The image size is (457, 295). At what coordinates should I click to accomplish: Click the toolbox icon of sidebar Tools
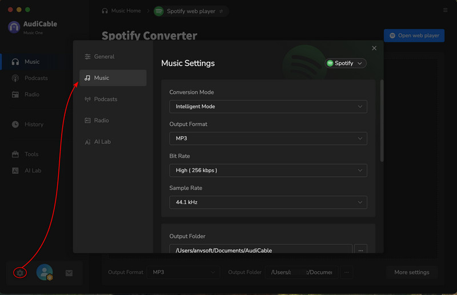click(15, 154)
